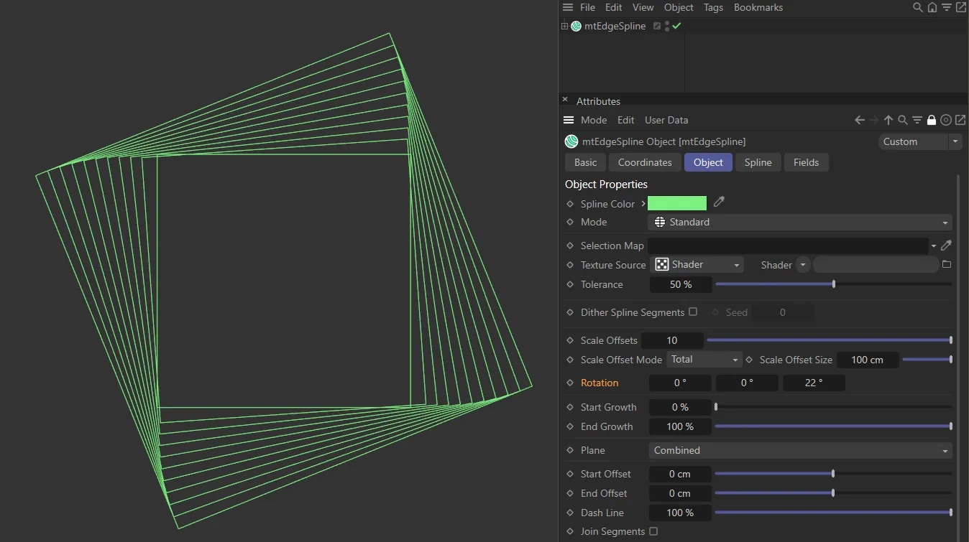Open the Attributes search icon
Screen dimensions: 969x542
click(904, 120)
